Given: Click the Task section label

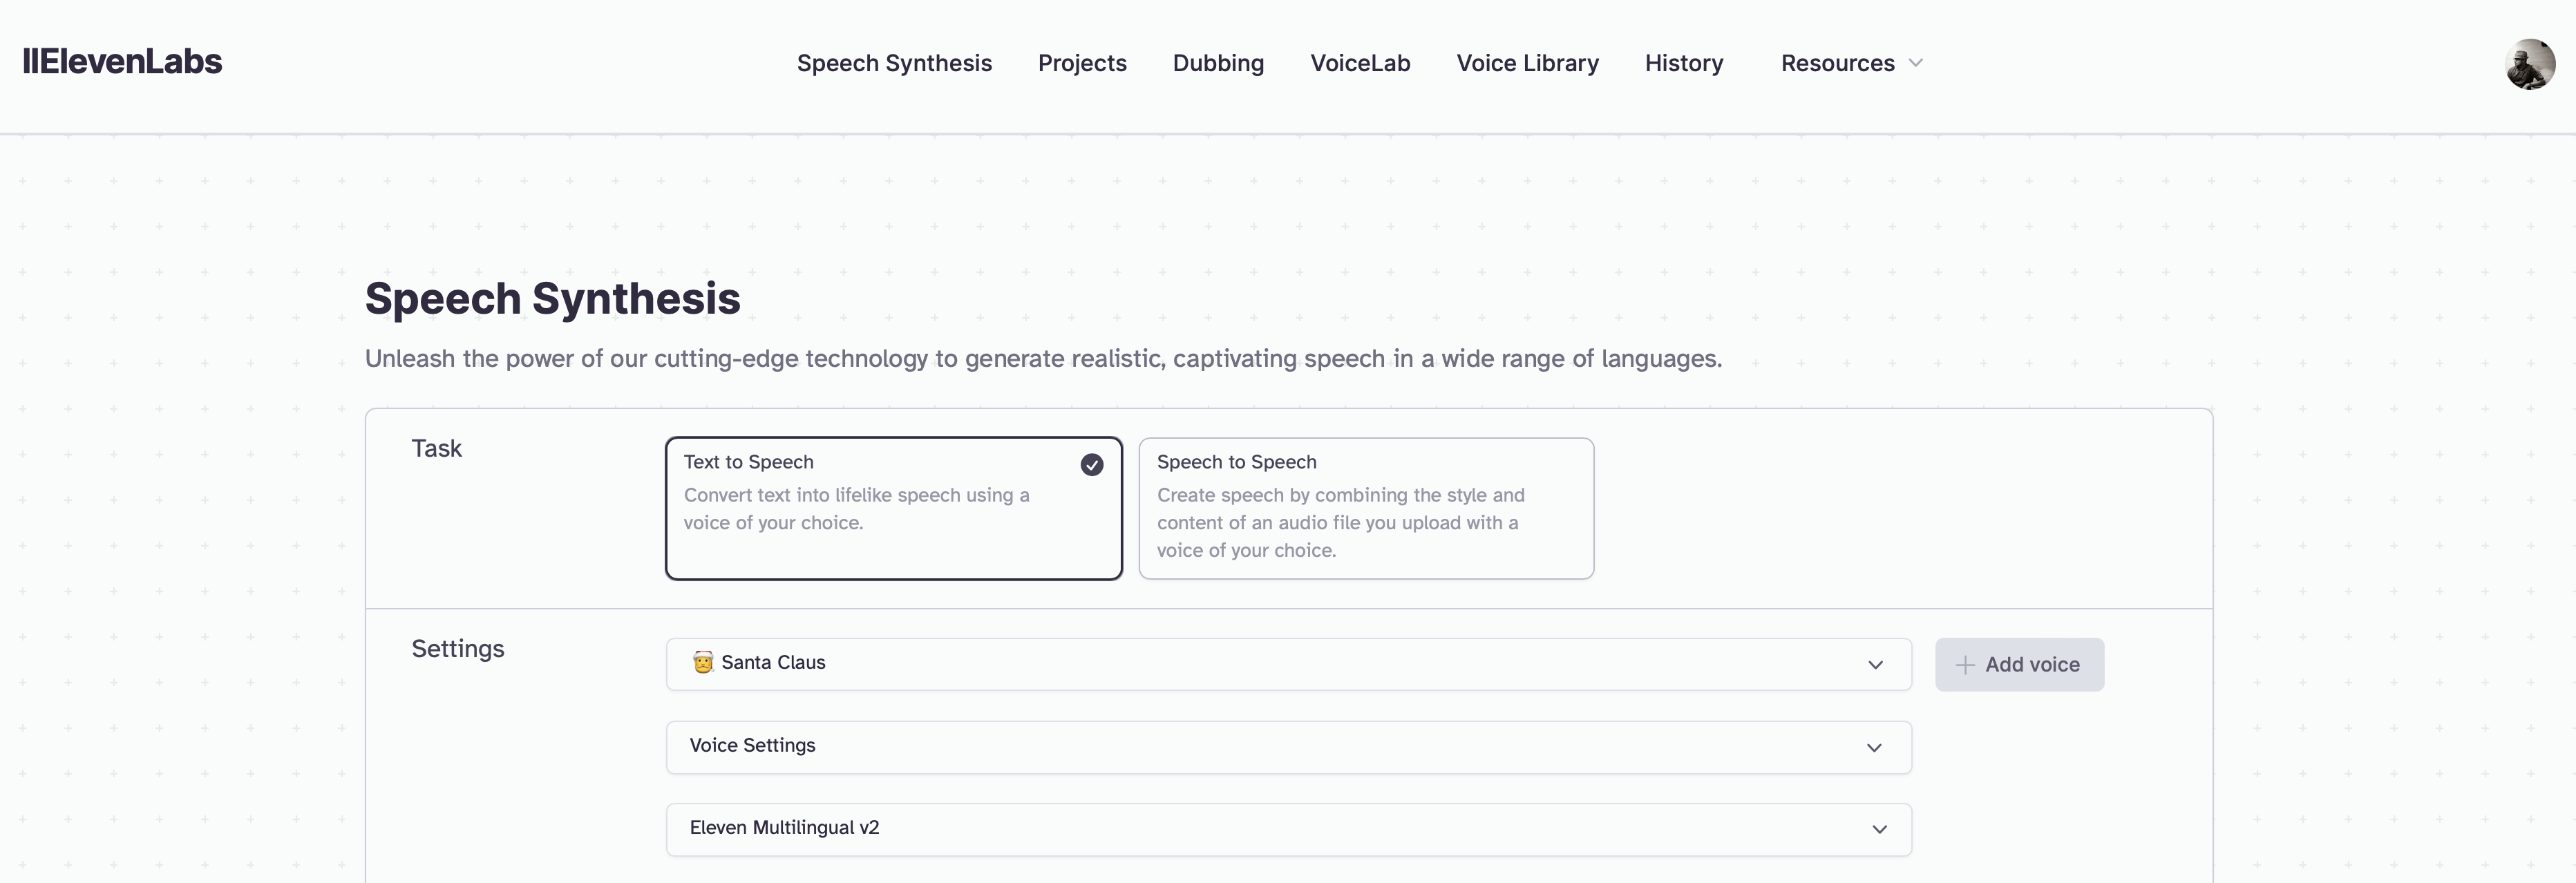Looking at the screenshot, I should 436,448.
